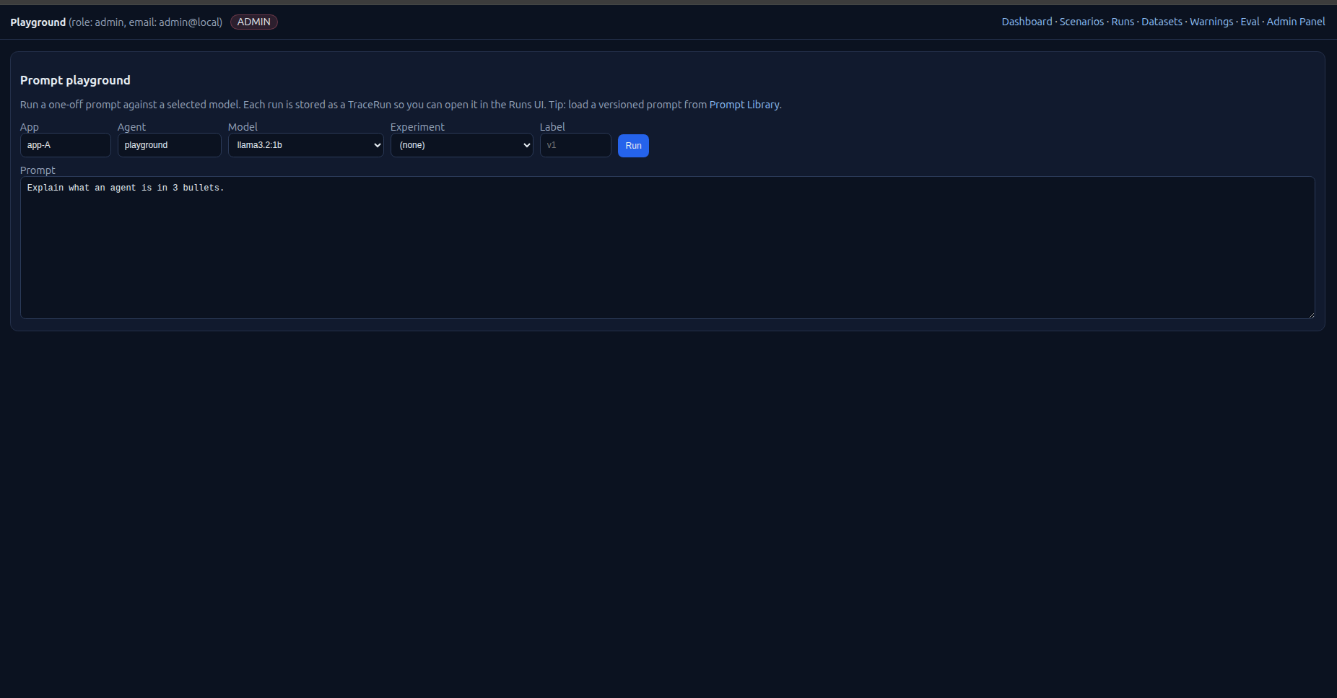Image resolution: width=1337 pixels, height=698 pixels.
Task: Select the Prompt playground heading
Action: click(x=75, y=80)
